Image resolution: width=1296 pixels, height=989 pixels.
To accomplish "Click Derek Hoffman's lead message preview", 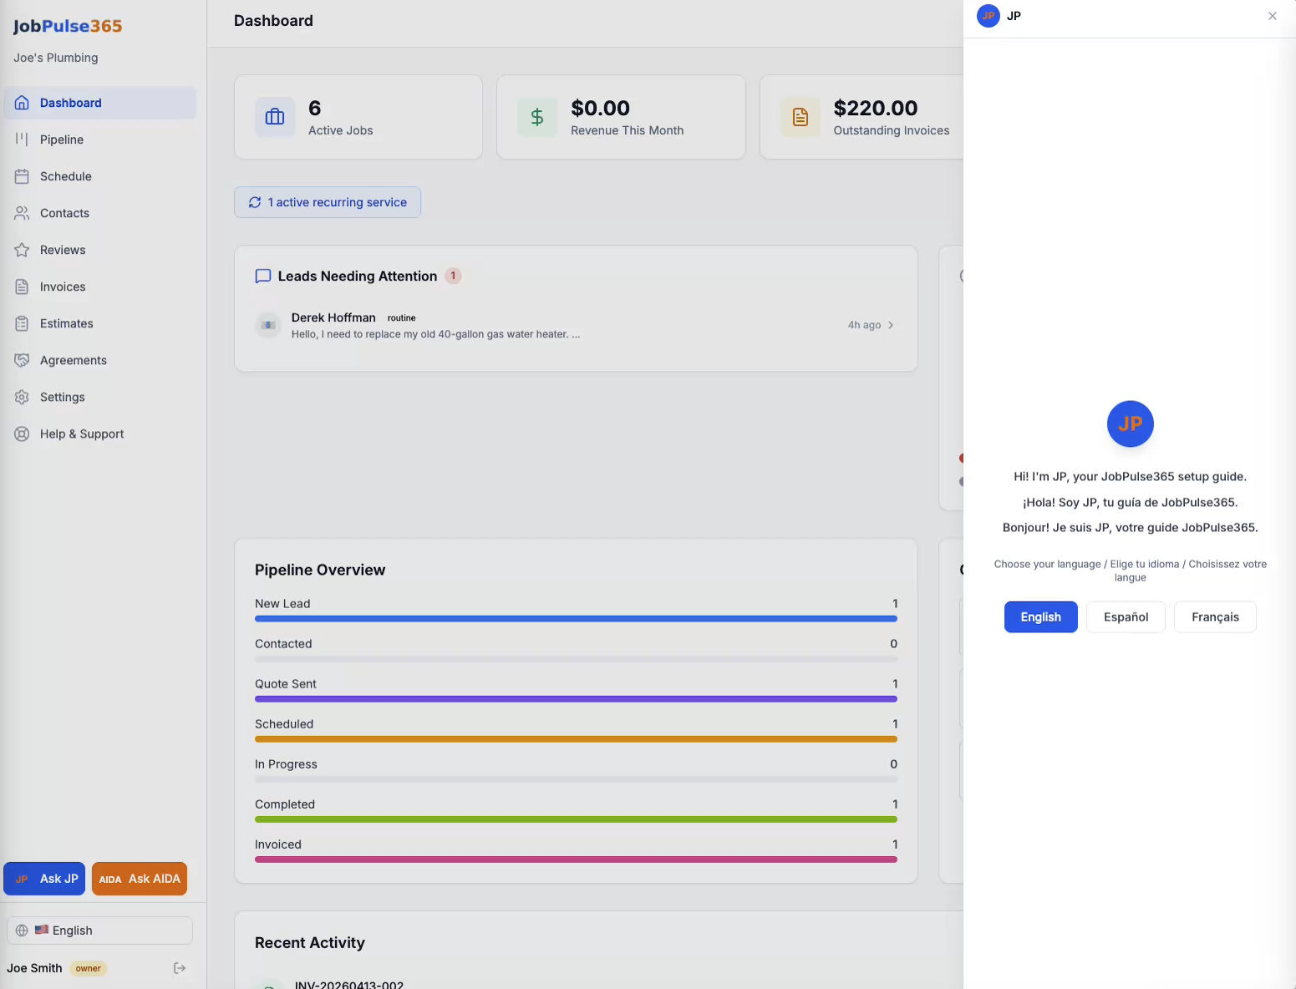I will tap(435, 334).
